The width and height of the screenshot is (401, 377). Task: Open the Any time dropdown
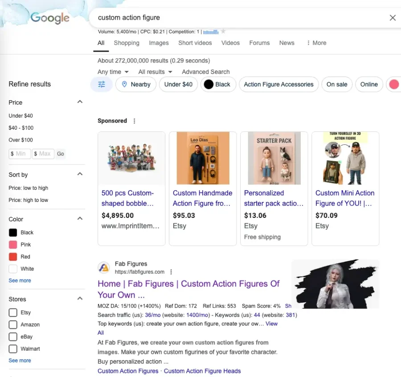coord(113,72)
